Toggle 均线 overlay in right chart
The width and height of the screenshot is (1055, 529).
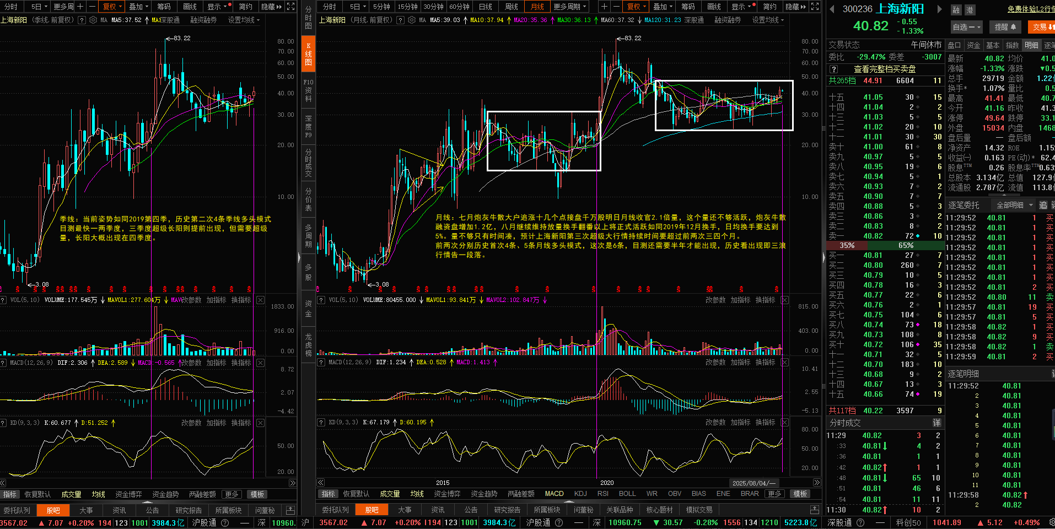(417, 494)
